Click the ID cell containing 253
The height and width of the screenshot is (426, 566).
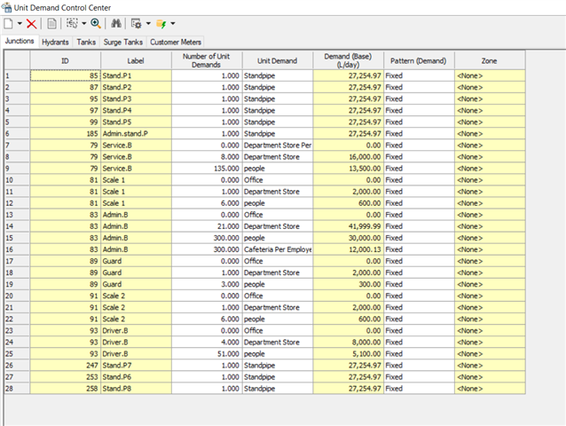[65, 377]
